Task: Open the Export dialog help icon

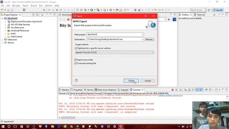Action: 76,80
